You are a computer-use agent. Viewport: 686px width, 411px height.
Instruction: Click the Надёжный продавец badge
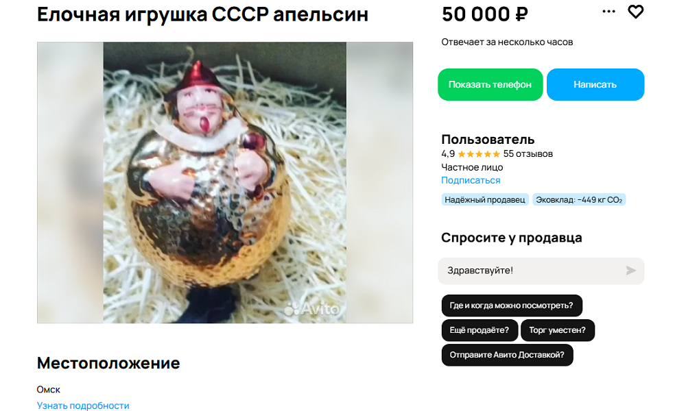pos(485,200)
